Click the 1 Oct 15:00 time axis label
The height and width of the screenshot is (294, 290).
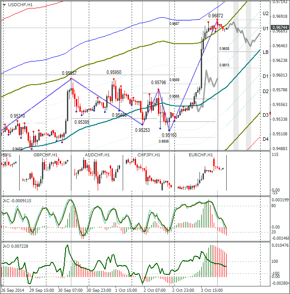click(126, 290)
